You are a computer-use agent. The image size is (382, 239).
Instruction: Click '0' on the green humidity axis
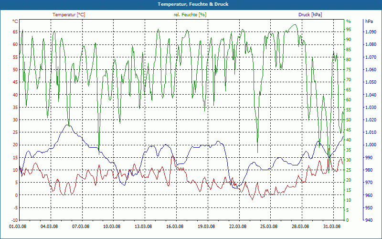click(348, 220)
